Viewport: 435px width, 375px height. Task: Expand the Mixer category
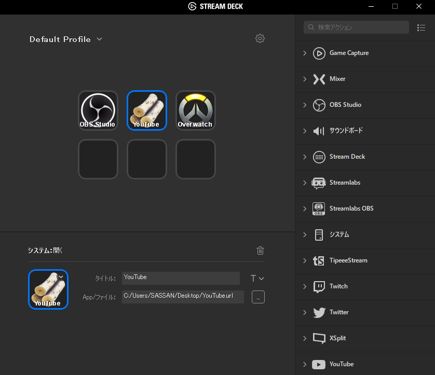[305, 79]
